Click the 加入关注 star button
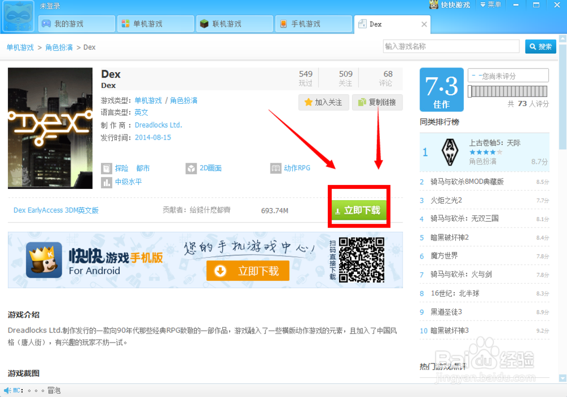The height and width of the screenshot is (397, 567). [324, 102]
